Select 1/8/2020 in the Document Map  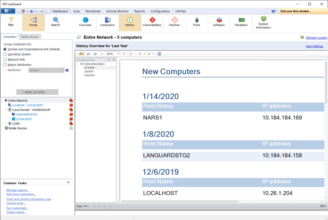point(88,71)
